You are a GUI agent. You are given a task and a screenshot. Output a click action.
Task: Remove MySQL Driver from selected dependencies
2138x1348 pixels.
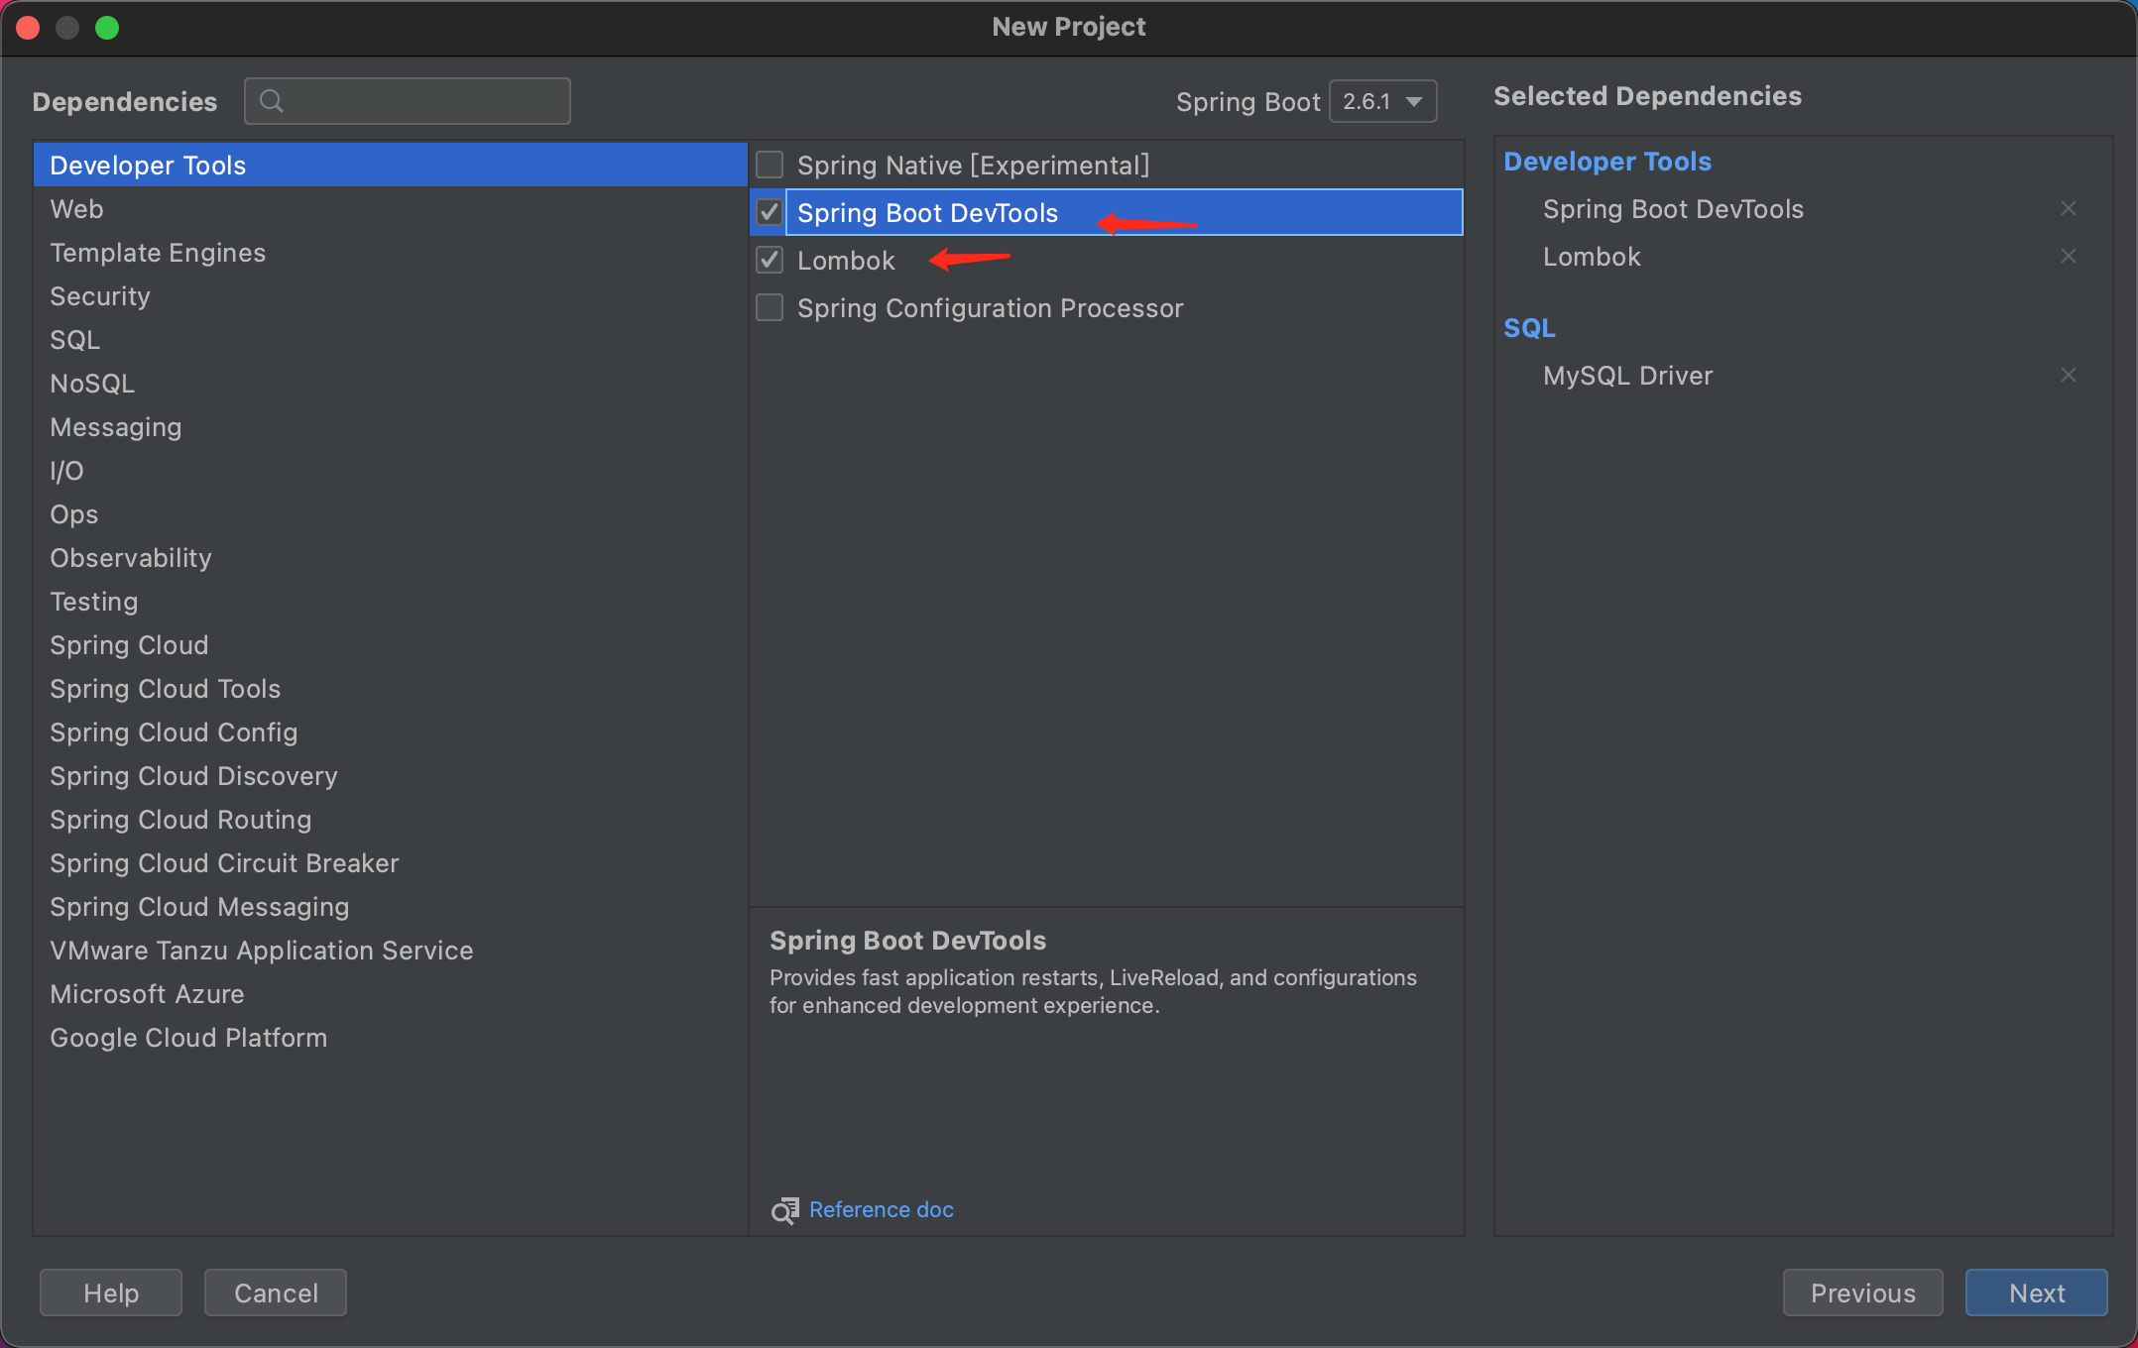point(2068,376)
